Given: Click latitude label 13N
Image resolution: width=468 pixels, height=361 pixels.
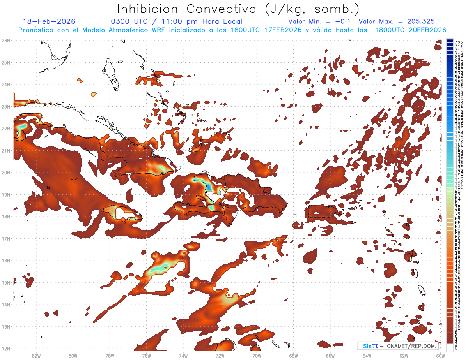Looking at the screenshot, I should tap(6, 326).
